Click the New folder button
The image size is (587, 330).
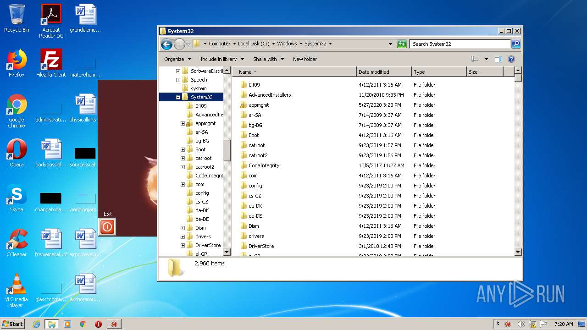point(305,59)
